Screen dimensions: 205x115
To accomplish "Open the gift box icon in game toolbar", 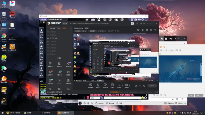I will [x=132, y=19].
